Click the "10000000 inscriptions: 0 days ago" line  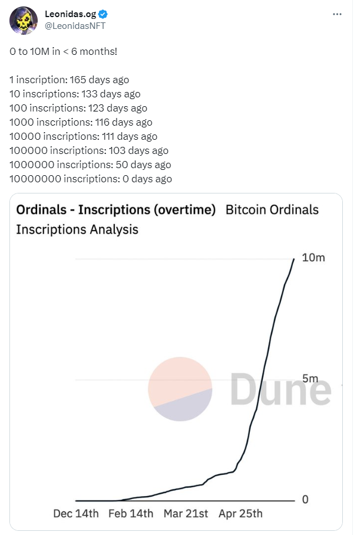point(91,179)
